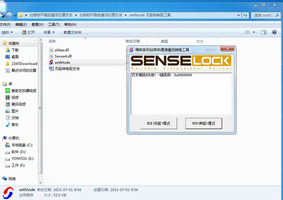Click the search magnifier icon
Viewport: 283px width, 200px height.
pos(277,15)
